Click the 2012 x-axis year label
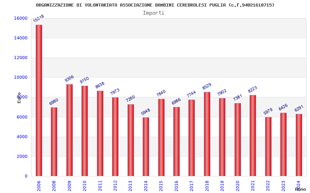The image size is (310, 193). (115, 186)
